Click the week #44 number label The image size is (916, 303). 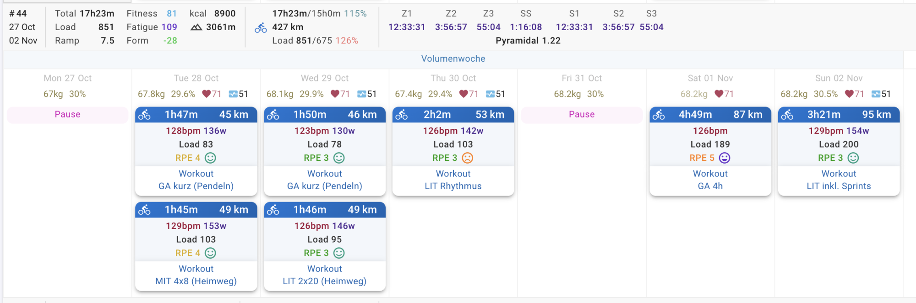click(18, 14)
